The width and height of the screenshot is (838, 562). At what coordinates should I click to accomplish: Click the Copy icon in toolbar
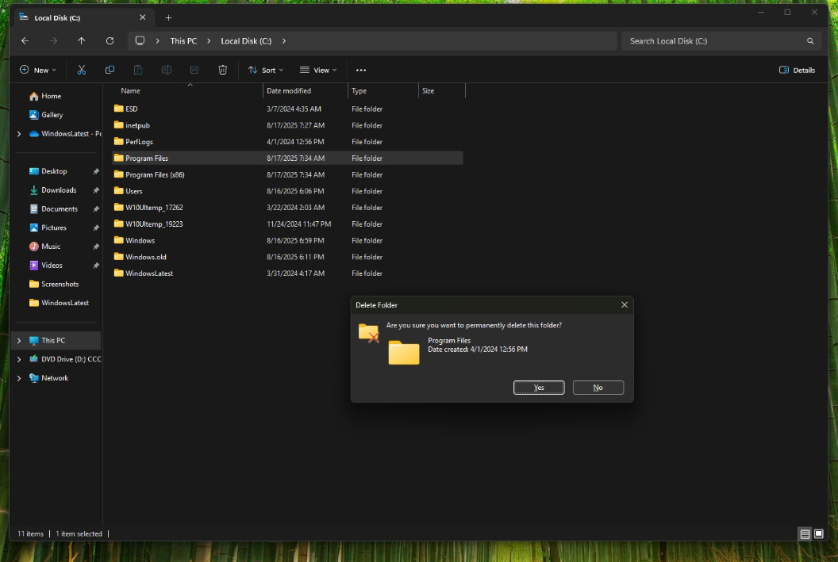110,70
